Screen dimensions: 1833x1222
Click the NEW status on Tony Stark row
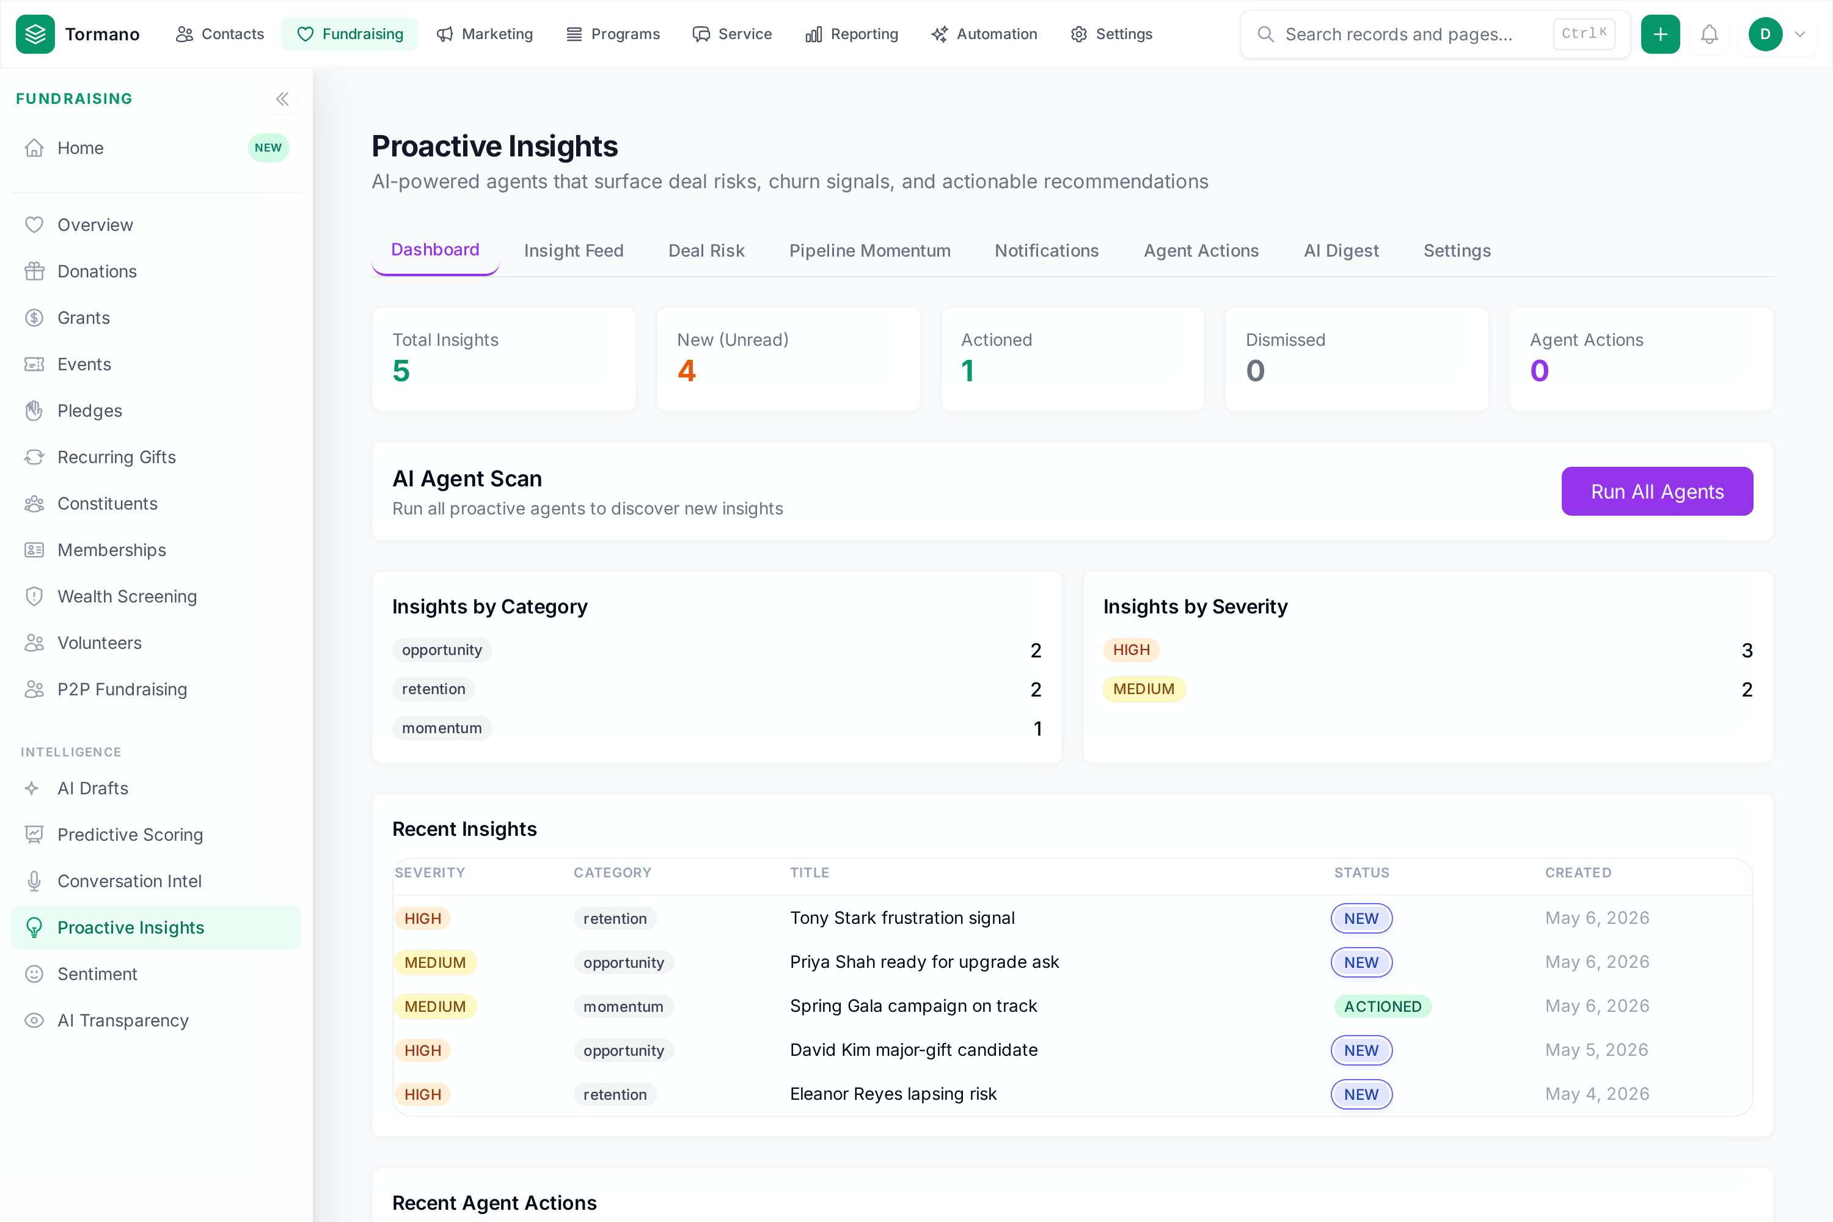[1361, 919]
